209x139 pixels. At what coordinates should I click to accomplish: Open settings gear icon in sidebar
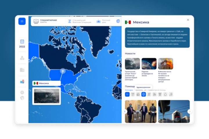(x=22, y=92)
